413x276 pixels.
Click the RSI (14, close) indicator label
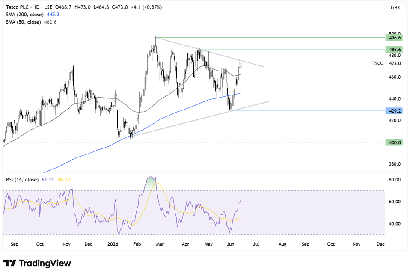[x=22, y=180]
